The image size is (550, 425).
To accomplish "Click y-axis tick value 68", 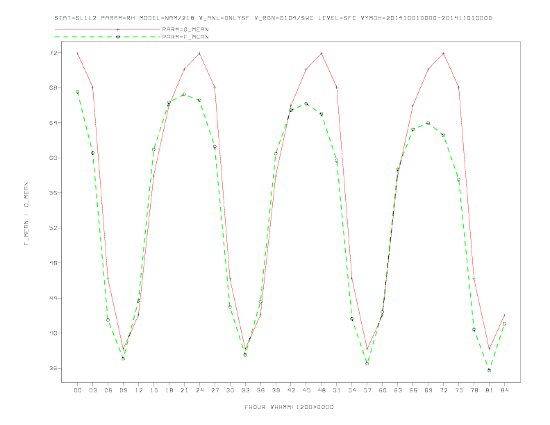I will [53, 87].
